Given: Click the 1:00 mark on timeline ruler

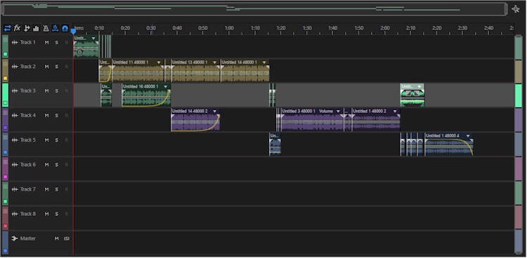Looking at the screenshot, I should pos(229,28).
